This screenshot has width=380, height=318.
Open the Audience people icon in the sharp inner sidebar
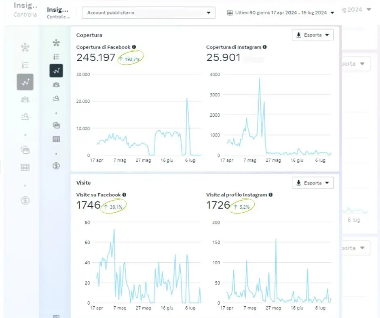56,85
